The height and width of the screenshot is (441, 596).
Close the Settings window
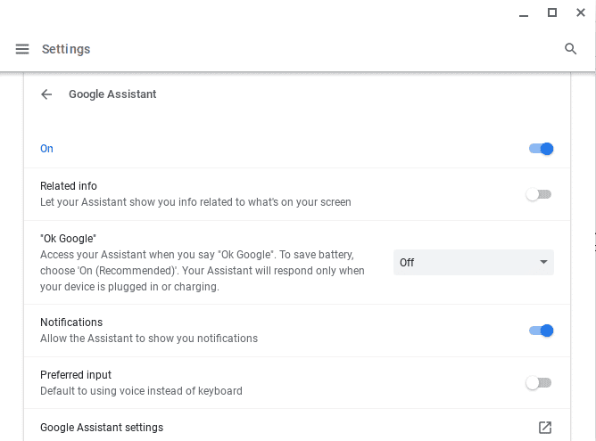(581, 12)
